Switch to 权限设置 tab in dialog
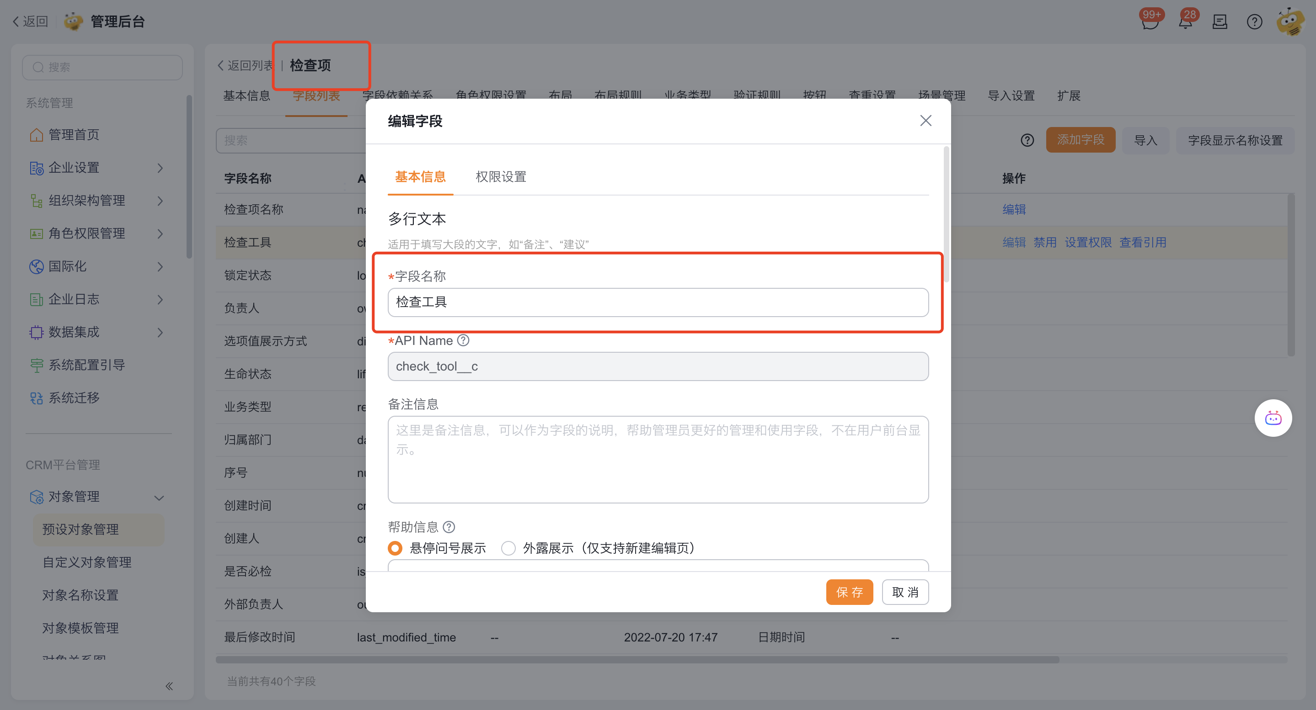 tap(501, 177)
